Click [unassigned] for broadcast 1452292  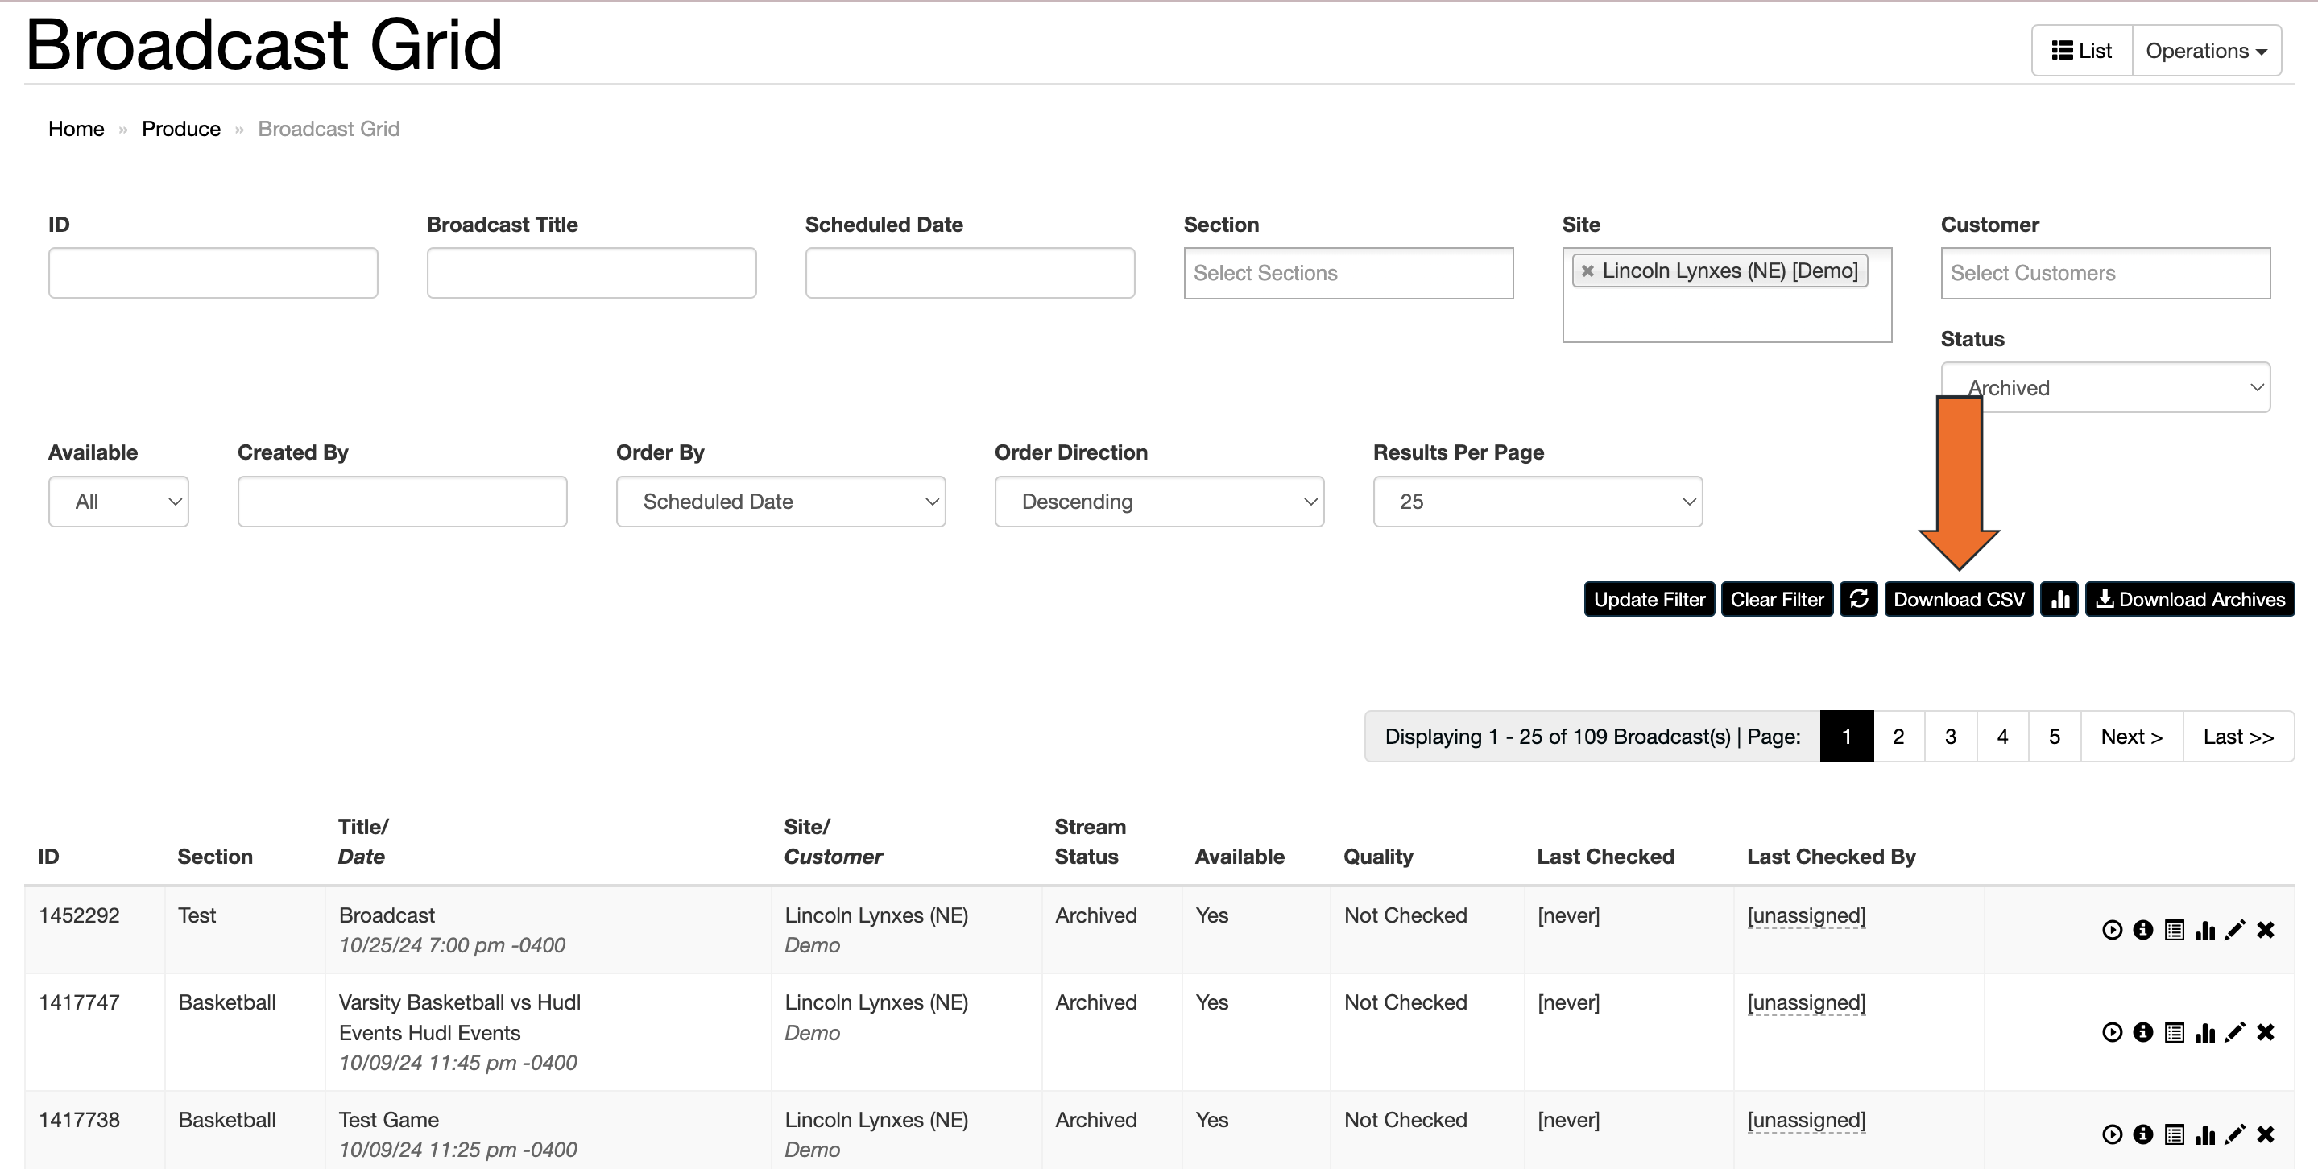click(1806, 915)
